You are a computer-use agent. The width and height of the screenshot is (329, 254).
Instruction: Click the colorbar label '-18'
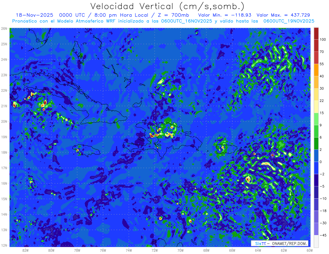coord(323,211)
